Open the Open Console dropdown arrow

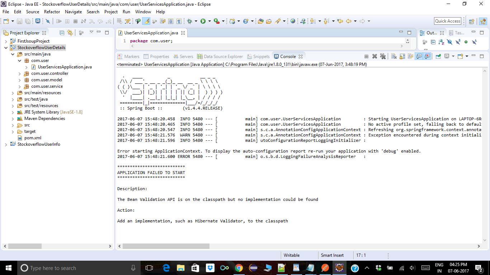coord(467,56)
